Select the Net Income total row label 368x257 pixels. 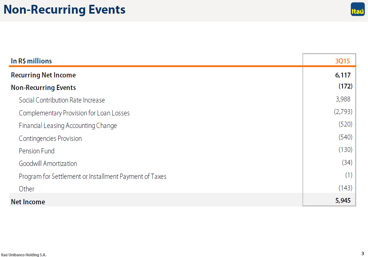[x=28, y=202]
